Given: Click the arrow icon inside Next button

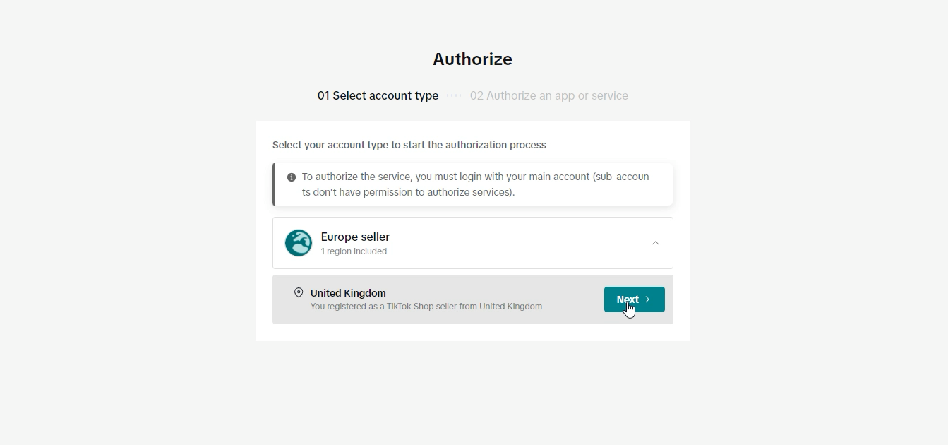Looking at the screenshot, I should (648, 299).
